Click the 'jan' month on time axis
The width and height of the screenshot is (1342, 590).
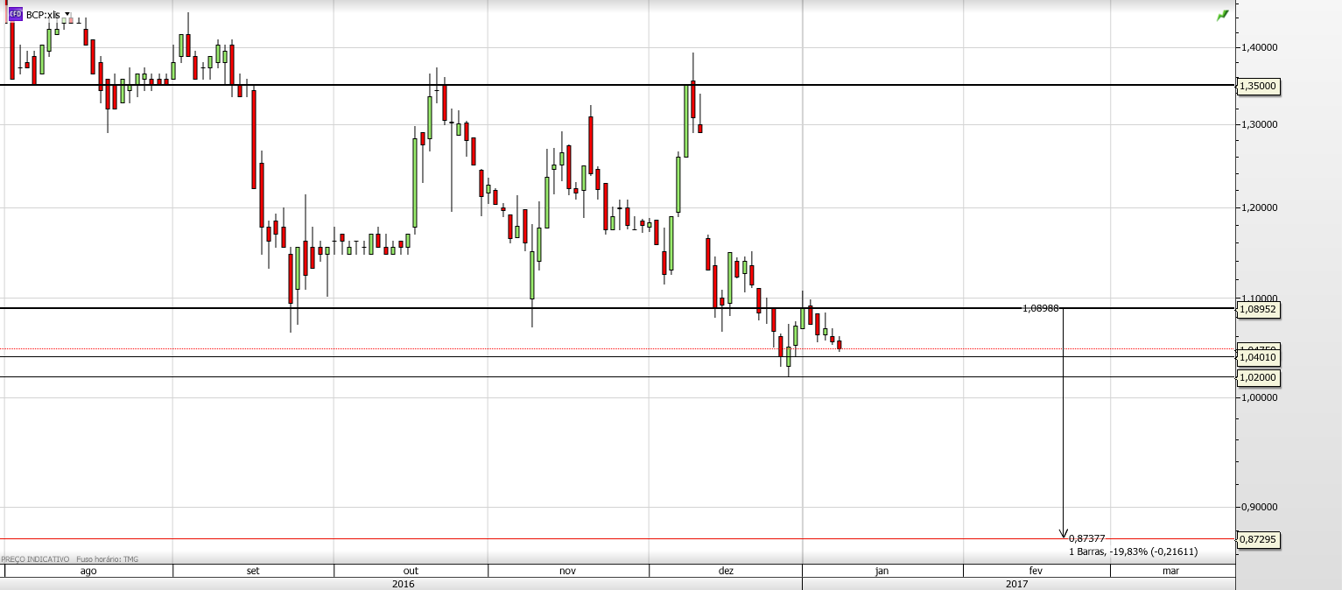pyautogui.click(x=882, y=571)
